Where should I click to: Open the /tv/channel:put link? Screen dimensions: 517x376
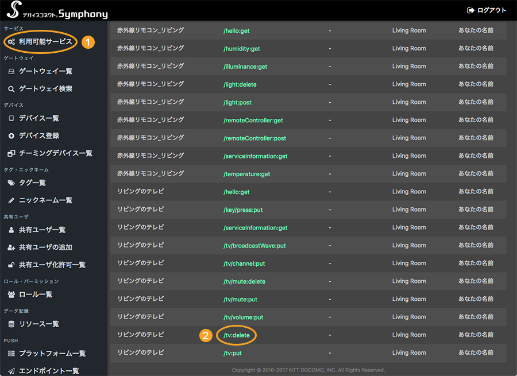tap(244, 263)
